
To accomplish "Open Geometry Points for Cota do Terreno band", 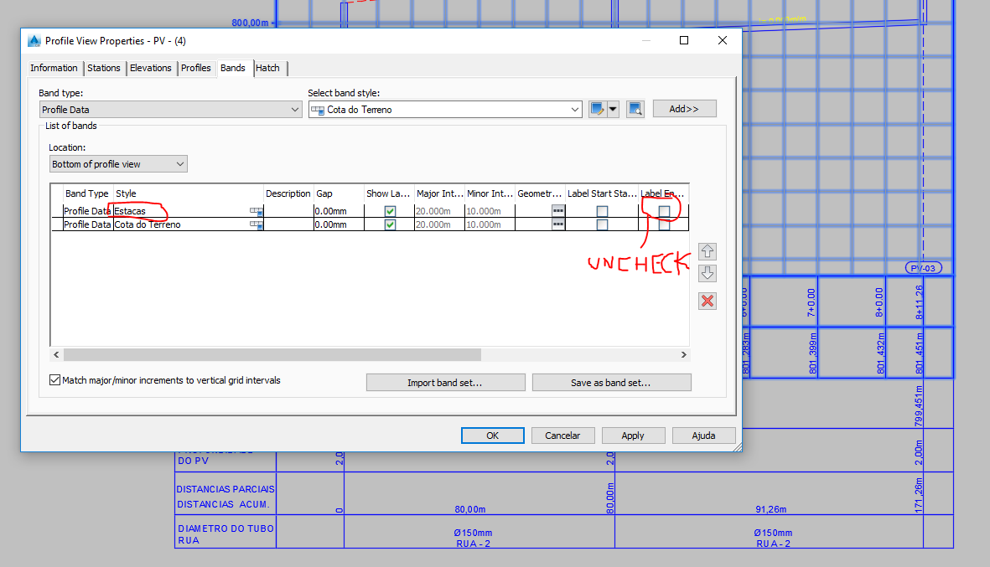I will click(557, 224).
